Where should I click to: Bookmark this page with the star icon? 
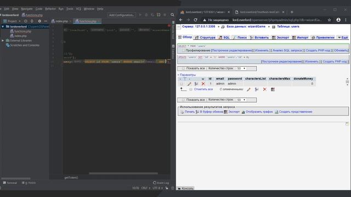coord(329,20)
